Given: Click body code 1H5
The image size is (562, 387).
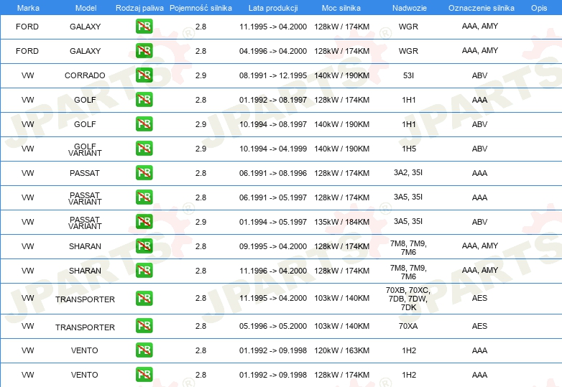Looking at the screenshot, I should pos(409,149).
